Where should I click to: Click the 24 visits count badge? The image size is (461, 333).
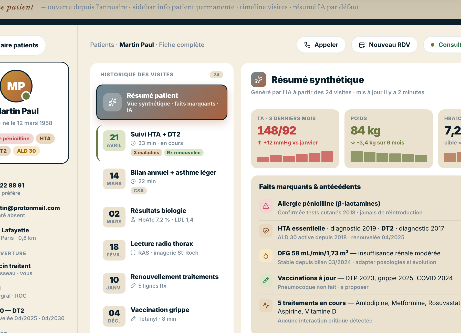pos(216,75)
